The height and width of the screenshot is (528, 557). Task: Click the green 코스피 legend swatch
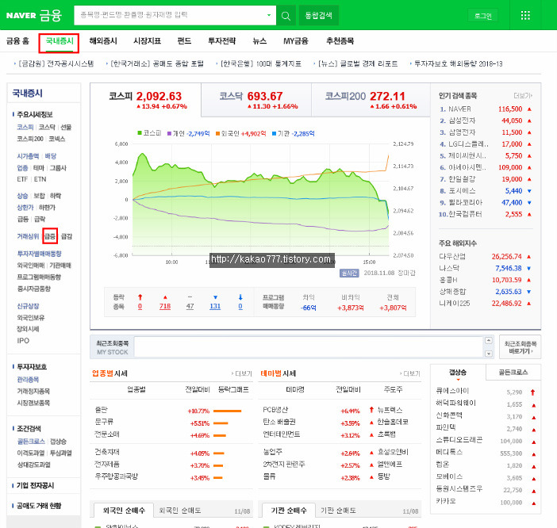pyautogui.click(x=140, y=133)
